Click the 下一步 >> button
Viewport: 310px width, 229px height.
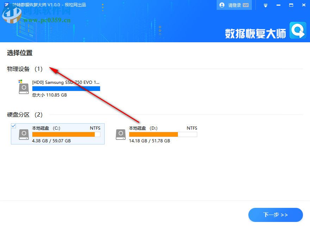tap(275, 215)
